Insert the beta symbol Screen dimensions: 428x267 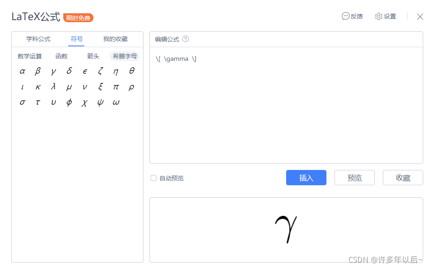coord(38,71)
